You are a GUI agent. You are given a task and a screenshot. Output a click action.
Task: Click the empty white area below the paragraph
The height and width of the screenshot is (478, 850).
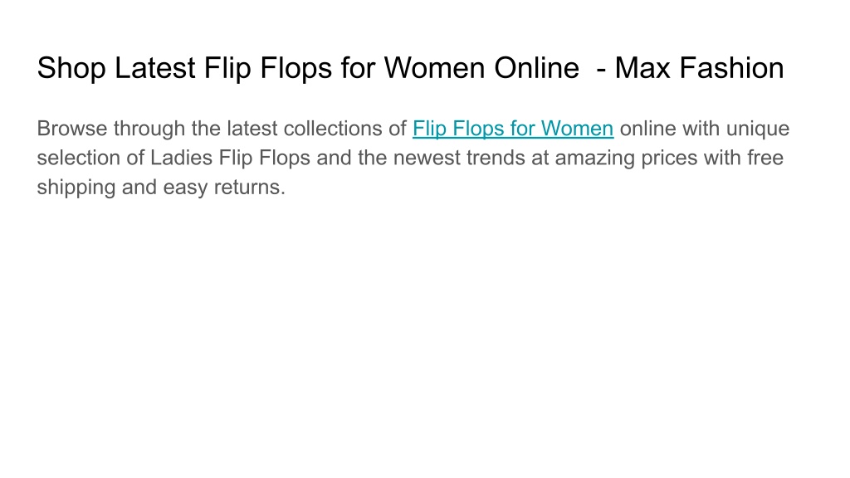tap(425, 336)
